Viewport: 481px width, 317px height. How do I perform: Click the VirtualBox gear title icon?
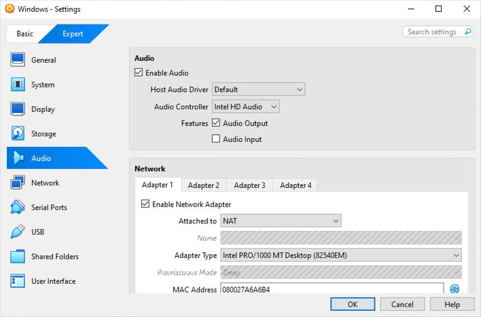click(9, 9)
